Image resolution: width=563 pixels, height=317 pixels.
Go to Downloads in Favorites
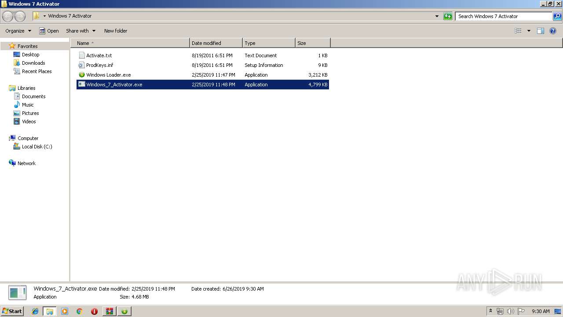coord(33,63)
